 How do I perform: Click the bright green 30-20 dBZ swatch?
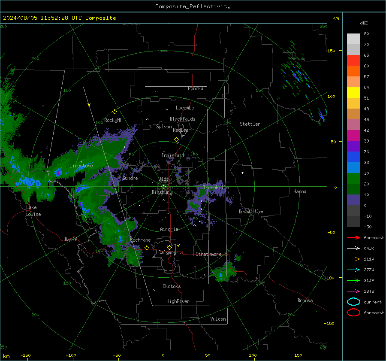click(353, 179)
